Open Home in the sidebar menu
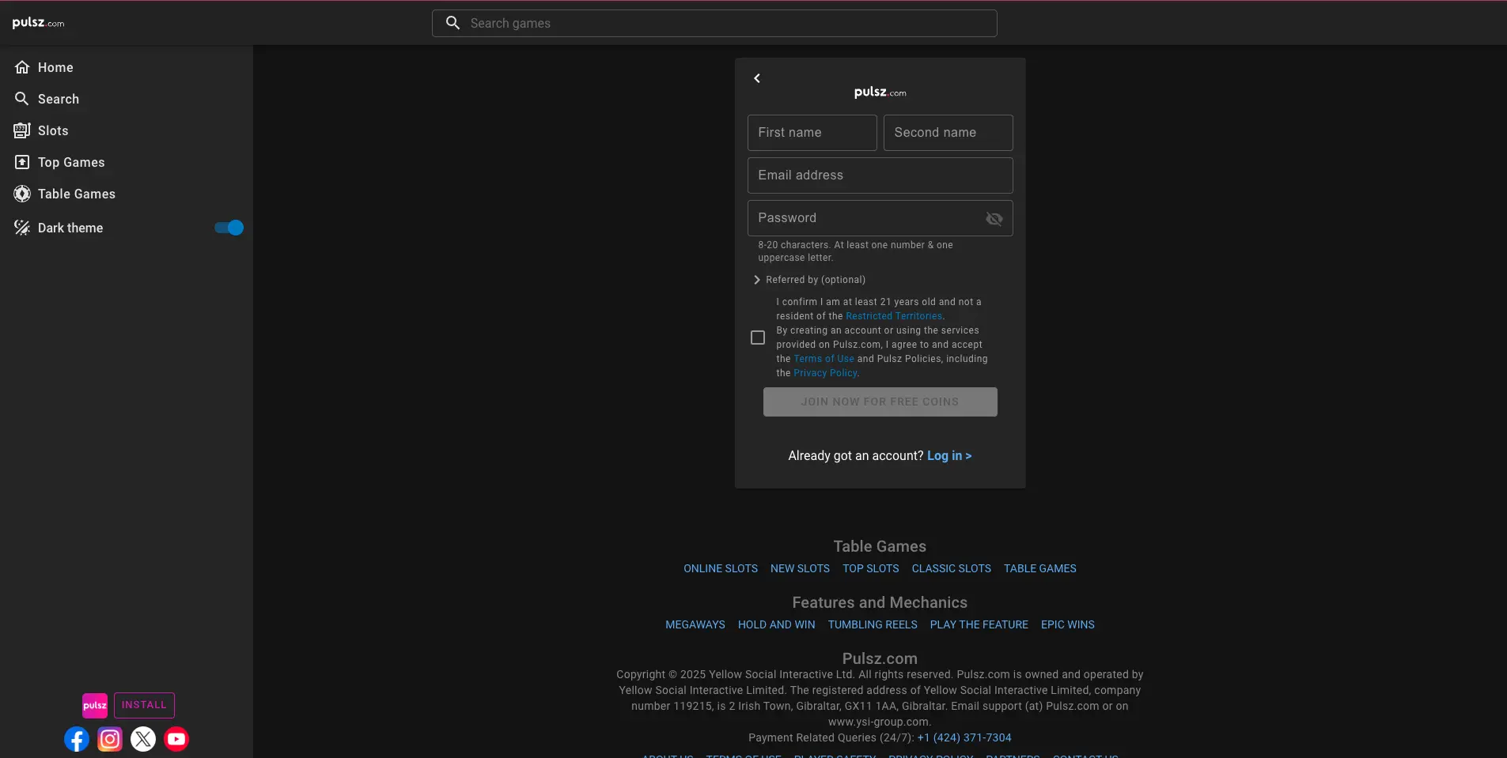This screenshot has width=1507, height=758. click(x=127, y=67)
